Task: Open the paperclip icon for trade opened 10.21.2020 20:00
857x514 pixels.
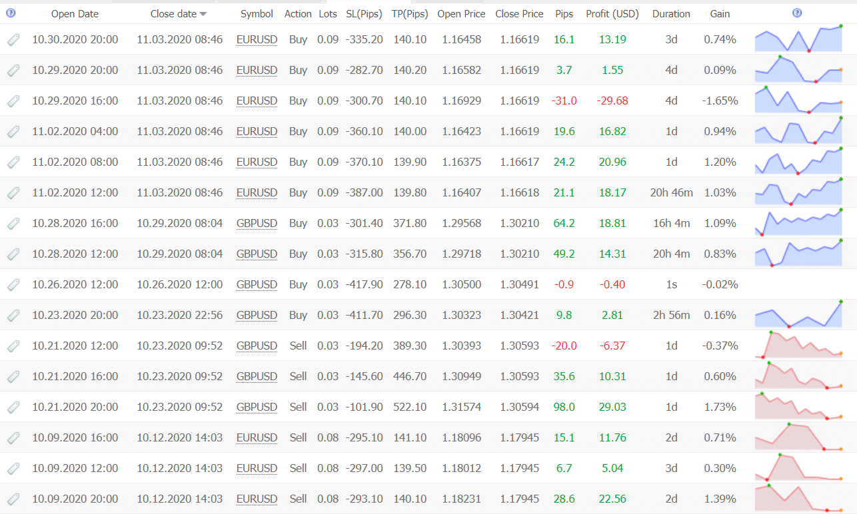Action: click(x=13, y=407)
